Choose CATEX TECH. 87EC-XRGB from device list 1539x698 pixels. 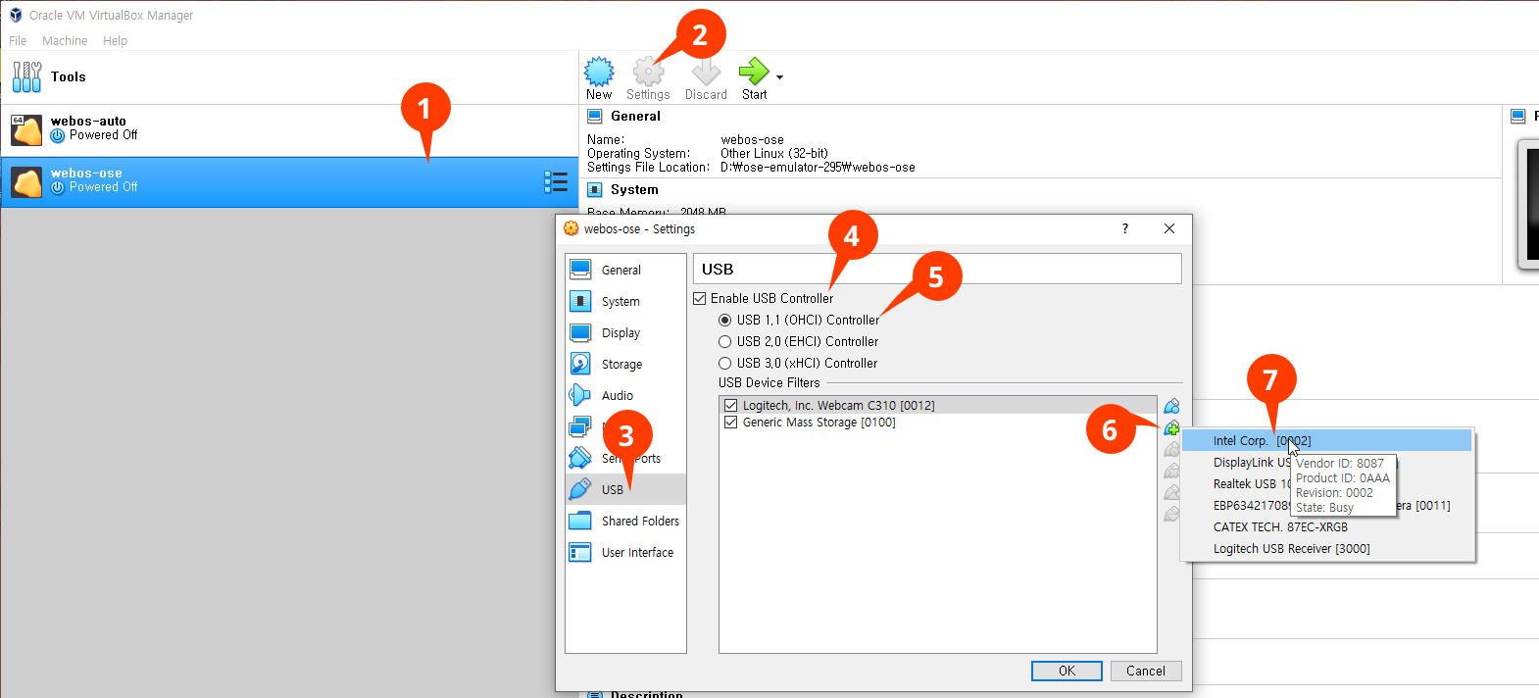coord(1327,527)
